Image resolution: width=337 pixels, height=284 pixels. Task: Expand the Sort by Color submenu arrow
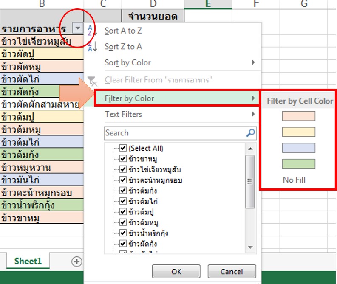pos(253,62)
